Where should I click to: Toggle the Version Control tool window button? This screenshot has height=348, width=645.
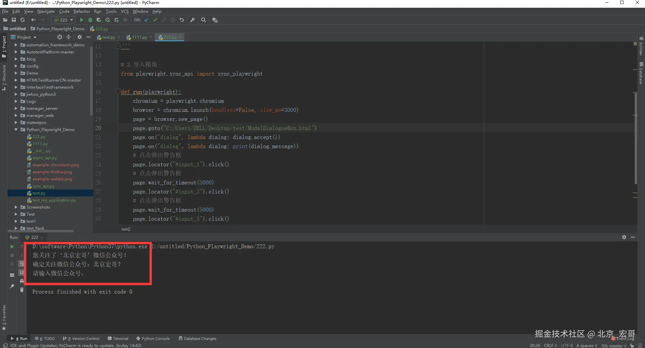(81, 339)
